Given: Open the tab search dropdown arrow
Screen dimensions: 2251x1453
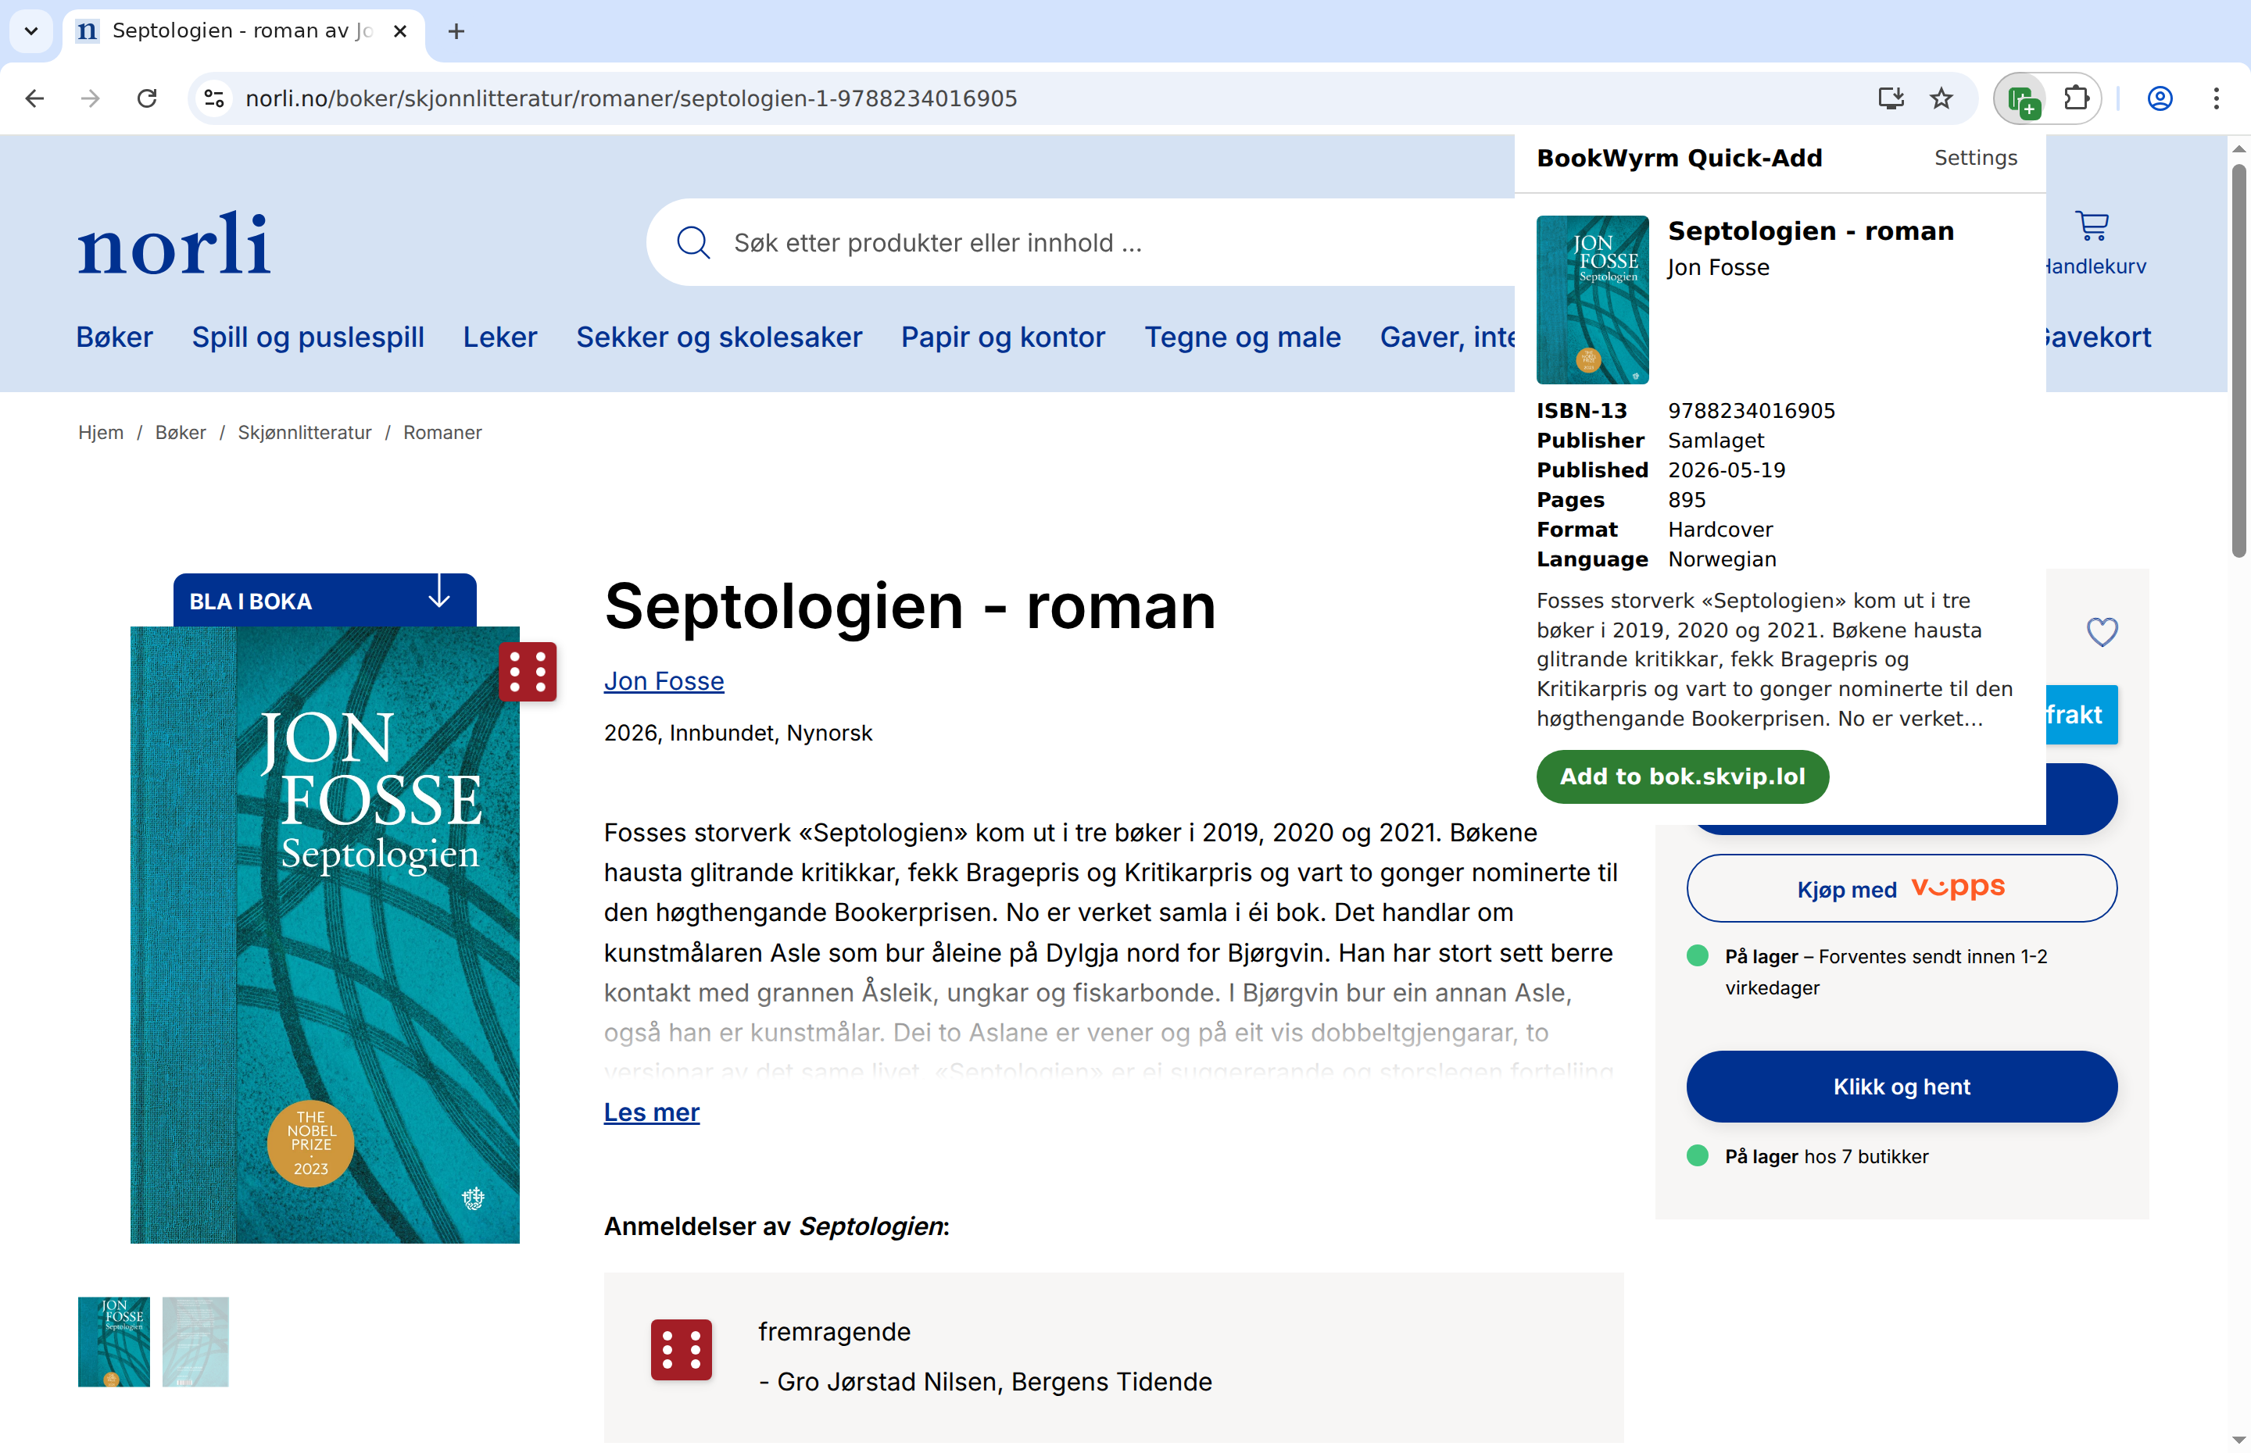Looking at the screenshot, I should (x=31, y=31).
